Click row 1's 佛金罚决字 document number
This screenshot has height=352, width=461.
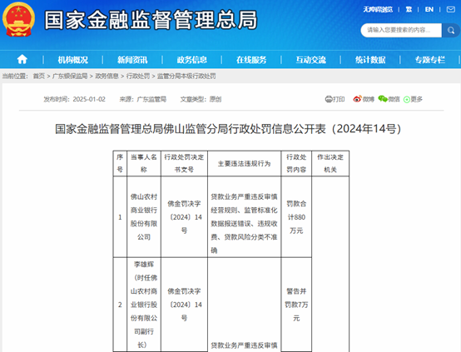pyautogui.click(x=185, y=217)
